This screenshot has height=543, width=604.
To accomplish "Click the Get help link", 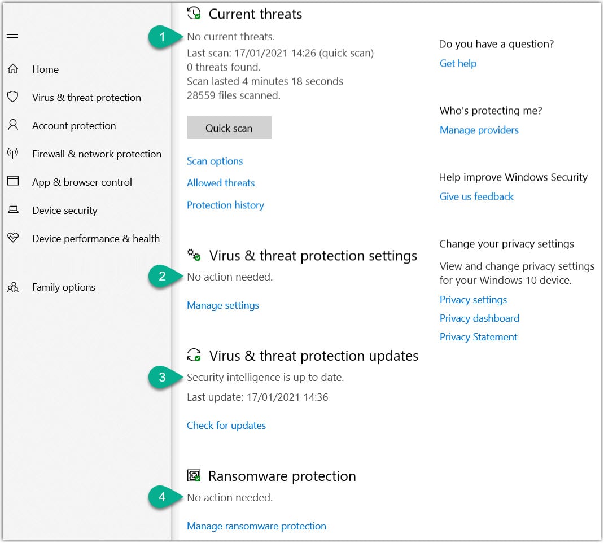I will click(458, 63).
